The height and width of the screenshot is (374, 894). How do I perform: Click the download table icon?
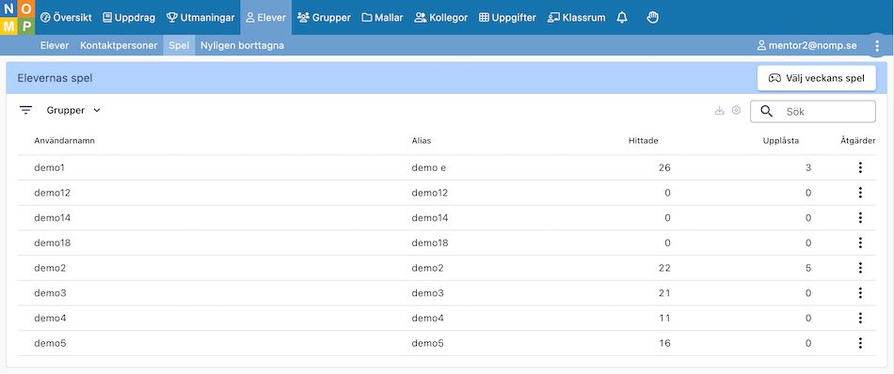(720, 111)
